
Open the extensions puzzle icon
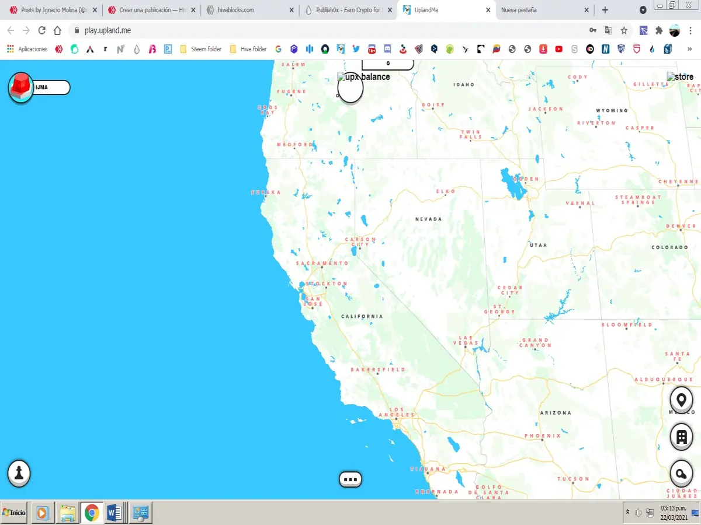[659, 30]
